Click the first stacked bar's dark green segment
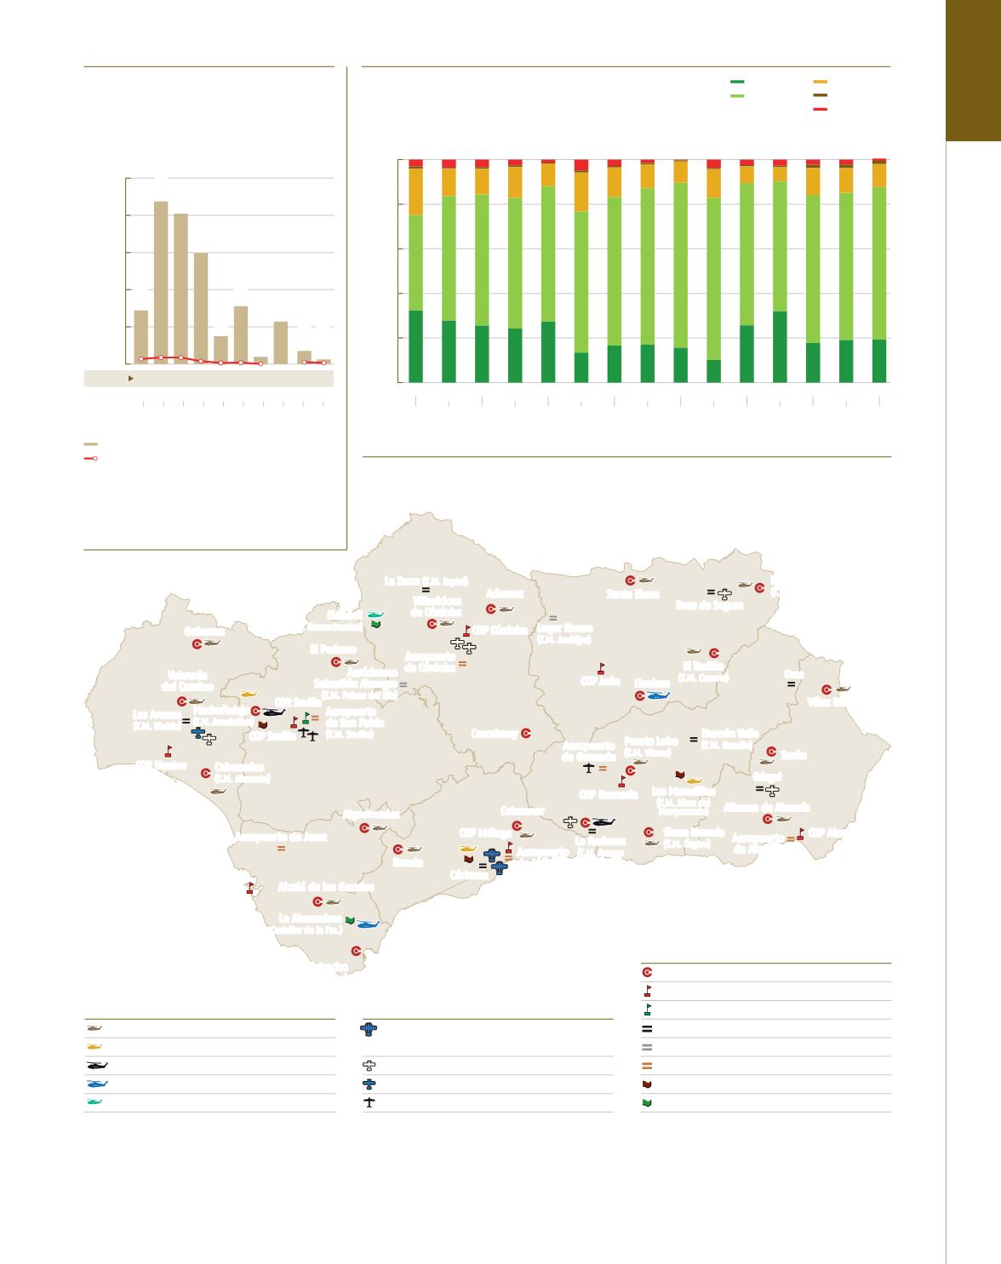Screen dimensions: 1001x1264 [x=415, y=346]
